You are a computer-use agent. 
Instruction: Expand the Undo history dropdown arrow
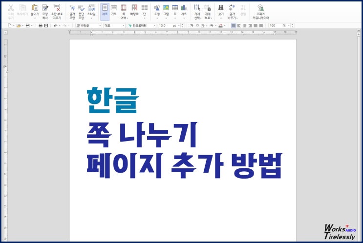coord(60,25)
